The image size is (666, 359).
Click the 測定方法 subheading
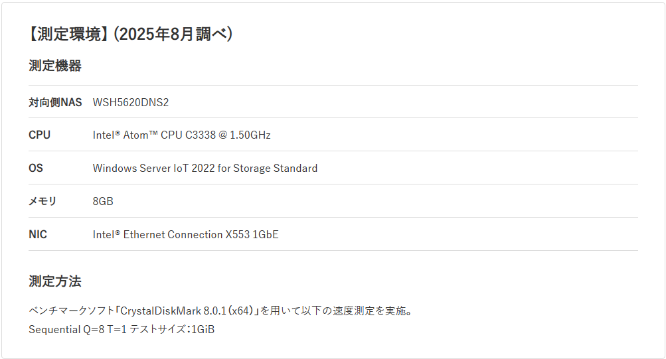[x=55, y=281]
